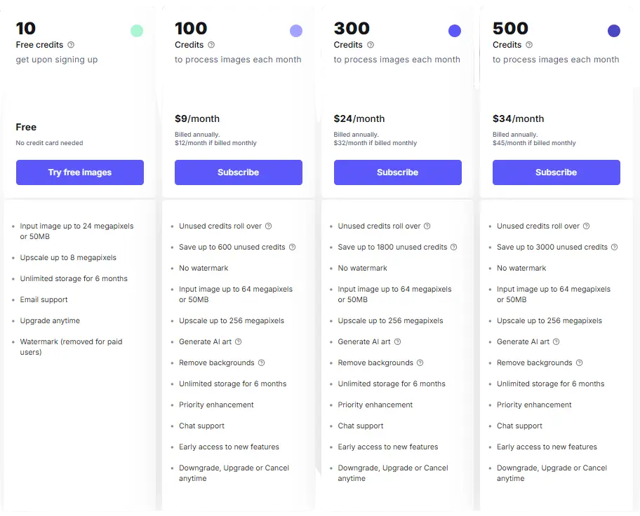
Task: Click the 'Unused credits roll over' info, 300 plan
Action: point(427,226)
